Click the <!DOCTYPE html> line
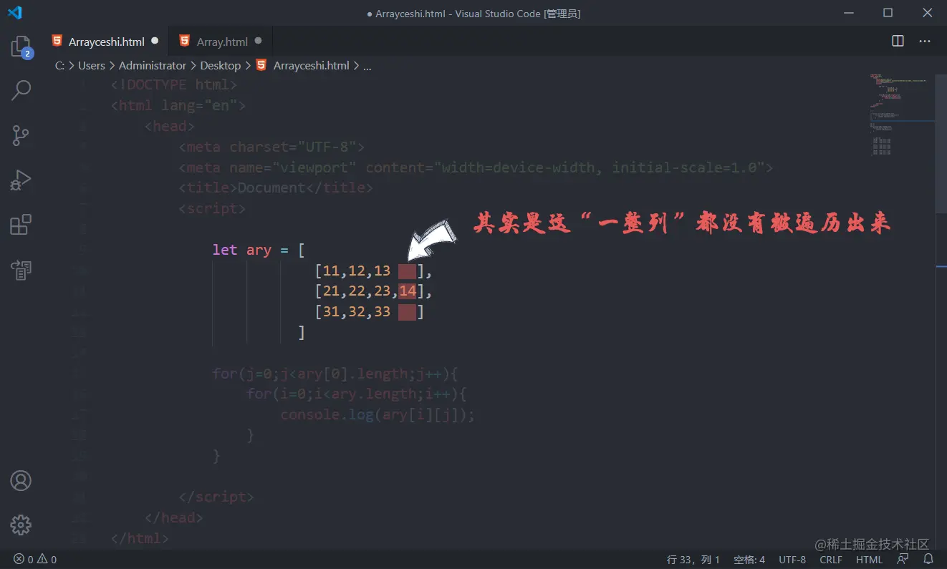Viewport: 947px width, 569px height. [x=174, y=84]
